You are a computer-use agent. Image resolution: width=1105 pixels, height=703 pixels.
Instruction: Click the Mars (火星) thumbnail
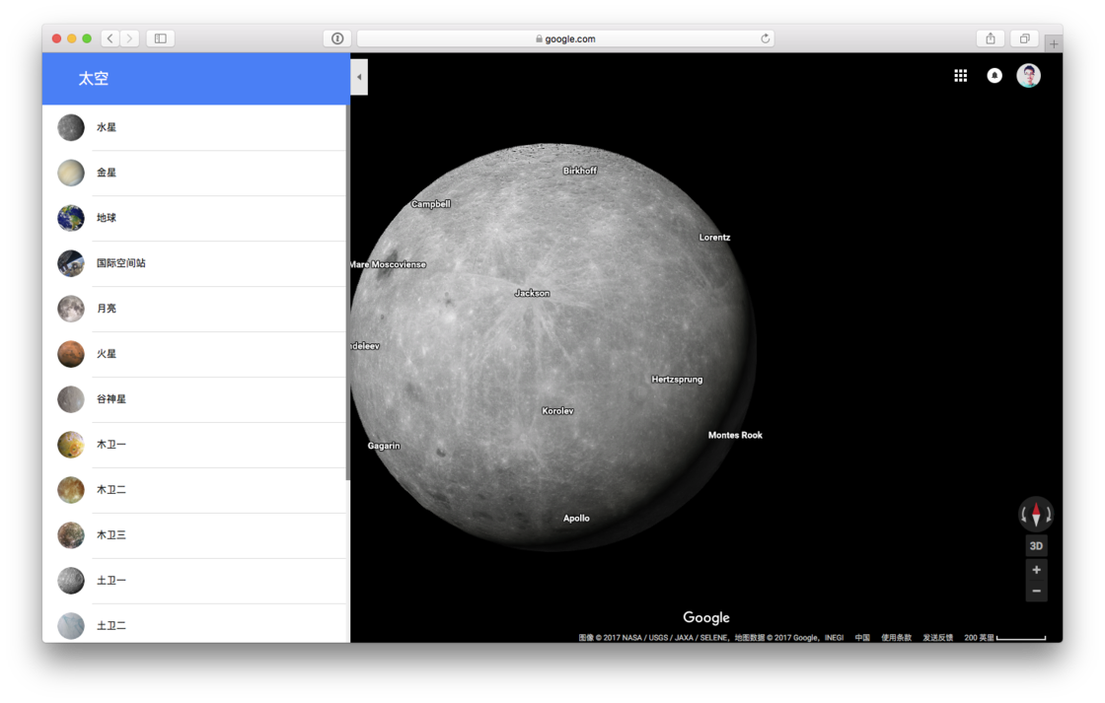coord(71,354)
